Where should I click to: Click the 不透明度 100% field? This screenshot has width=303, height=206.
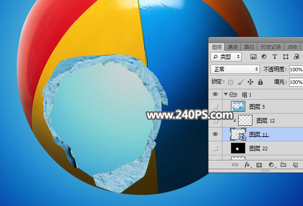click(296, 70)
